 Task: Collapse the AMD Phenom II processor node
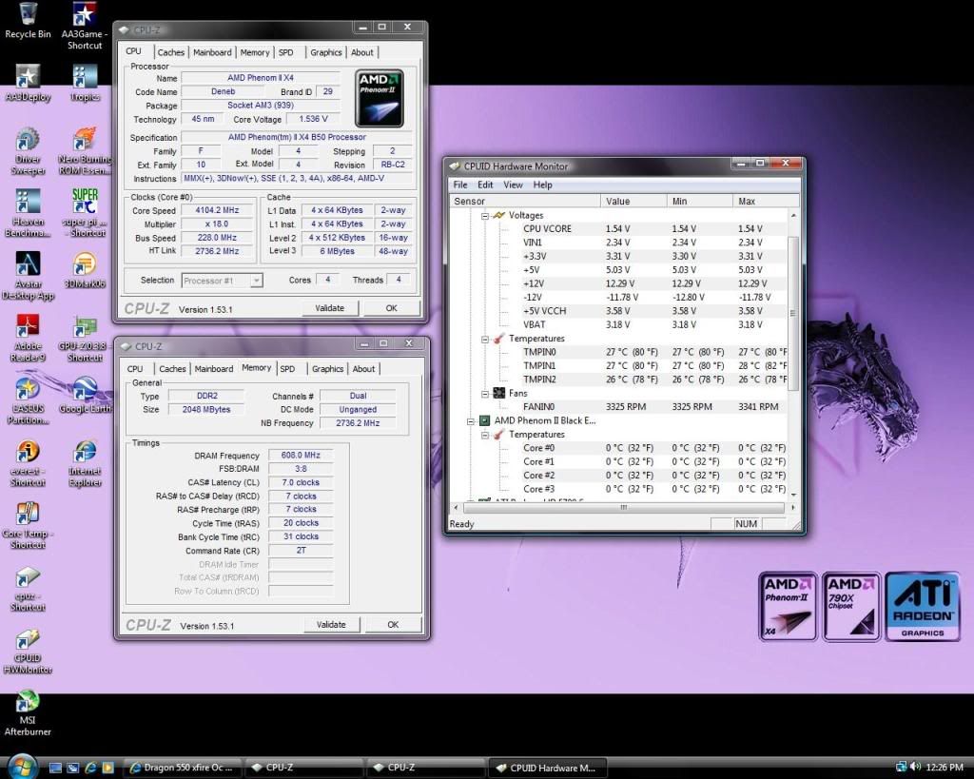tap(471, 420)
